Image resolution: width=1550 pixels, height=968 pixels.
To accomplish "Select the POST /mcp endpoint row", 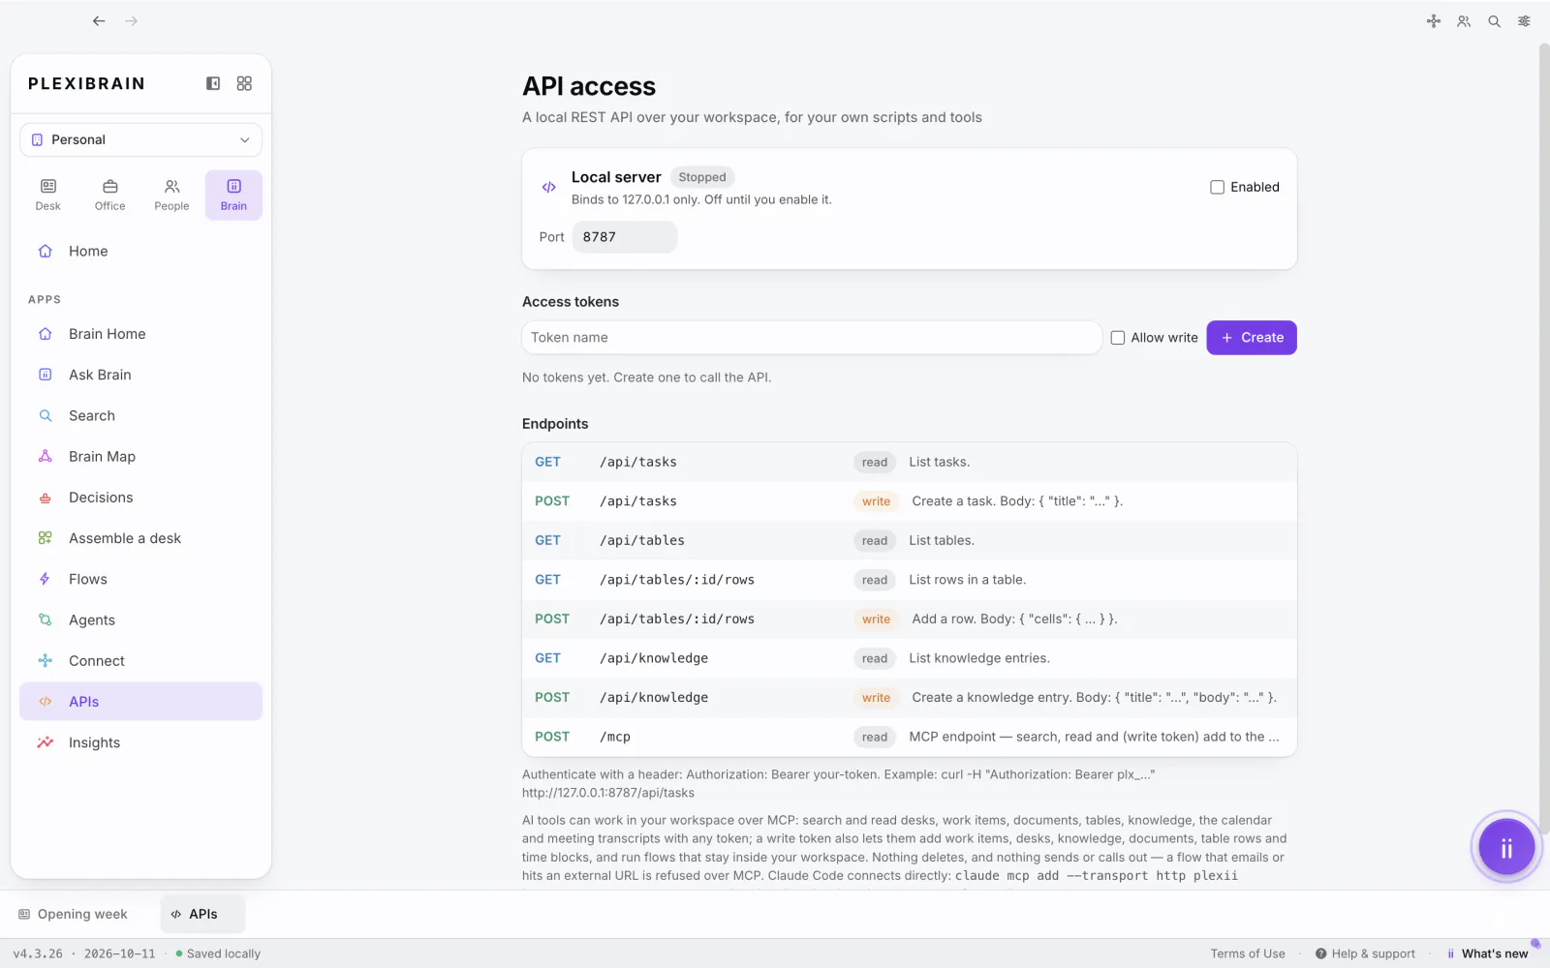I will coord(910,737).
